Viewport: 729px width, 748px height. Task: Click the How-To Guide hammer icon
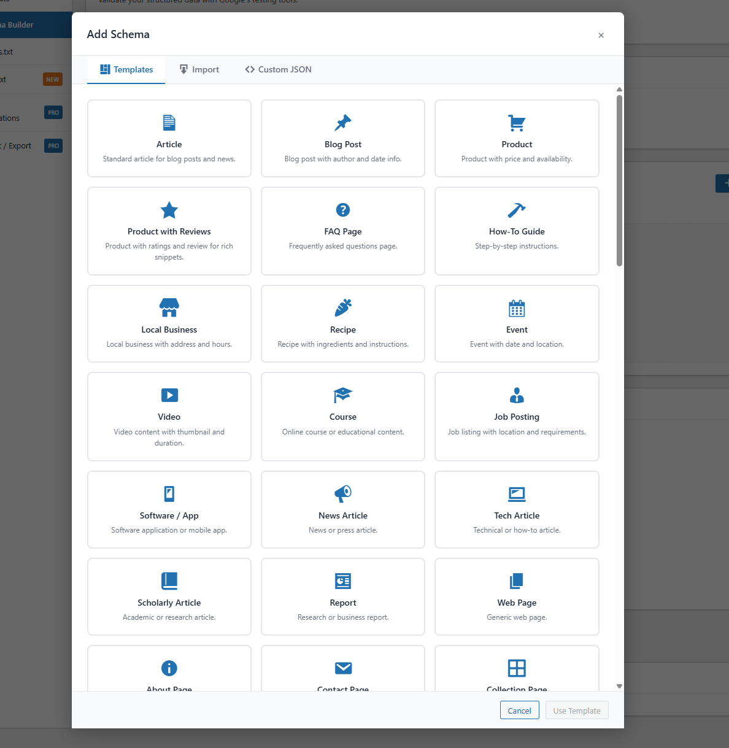point(516,210)
